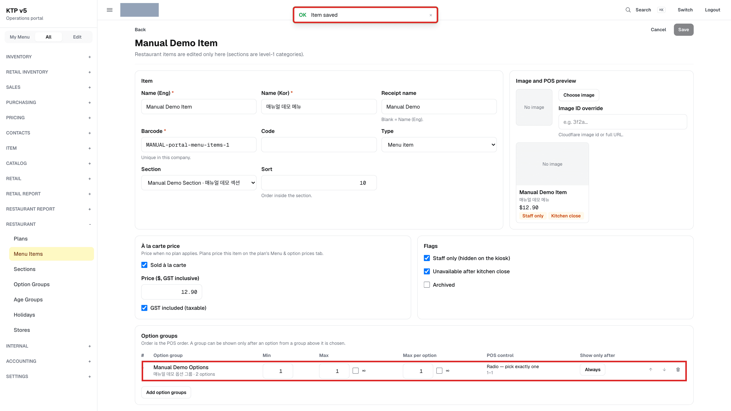
Task: Focus the Name (Eng) field
Action: coord(199,107)
